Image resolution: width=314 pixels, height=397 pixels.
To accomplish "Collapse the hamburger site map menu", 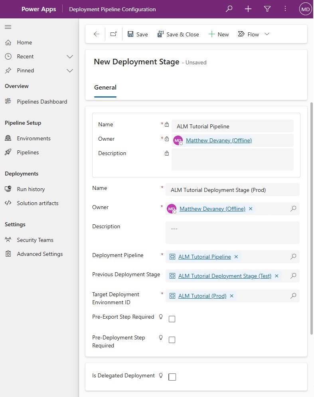I will coord(8,27).
